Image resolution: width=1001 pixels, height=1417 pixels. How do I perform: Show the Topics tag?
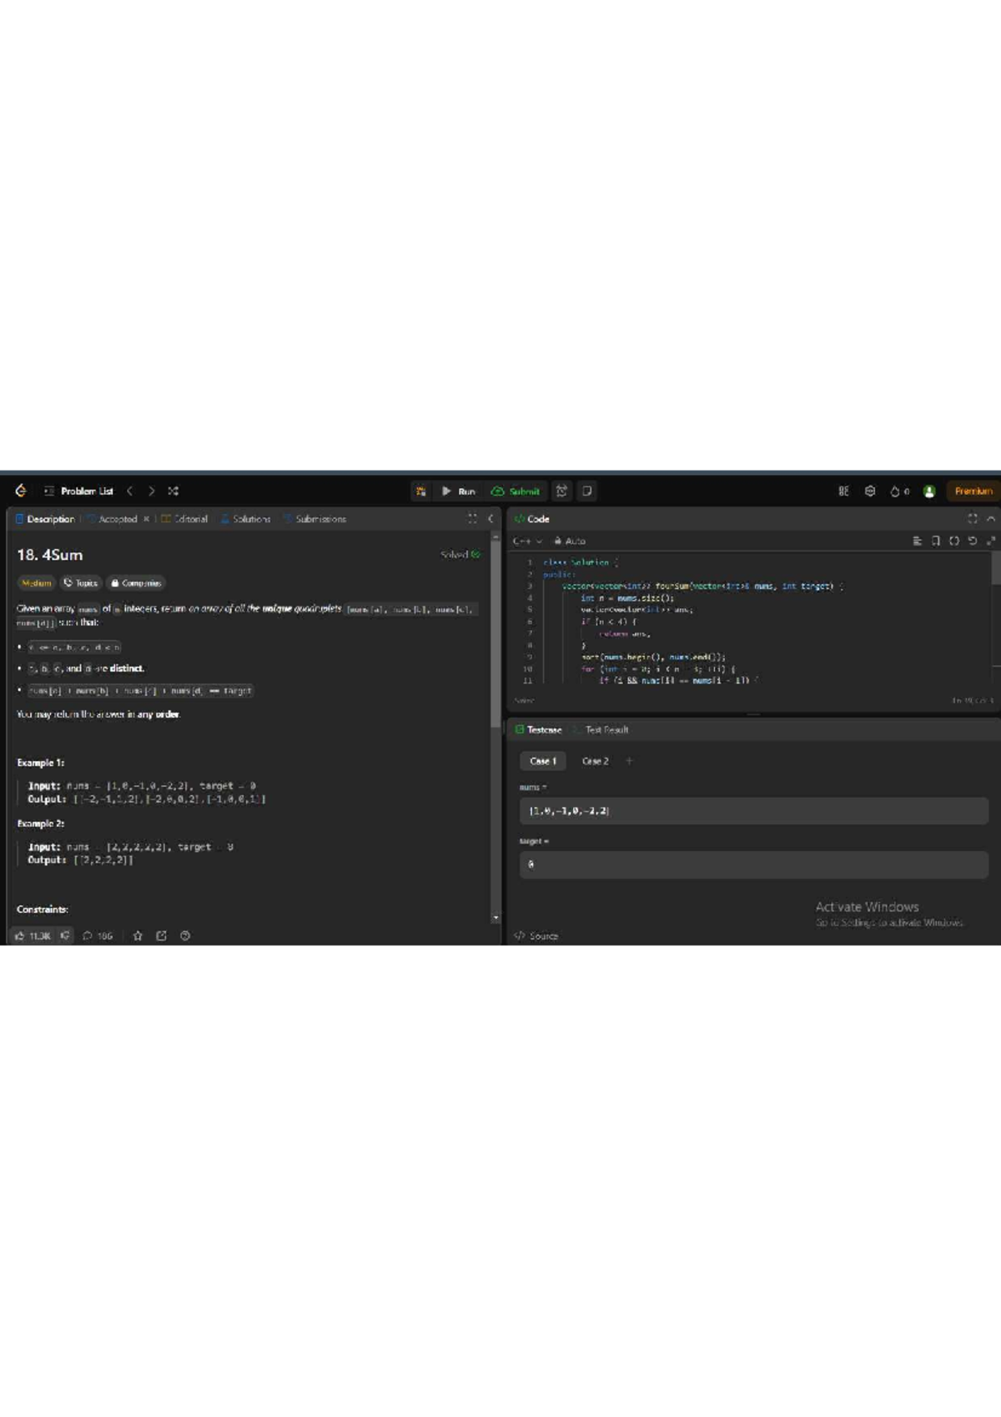pos(81,582)
